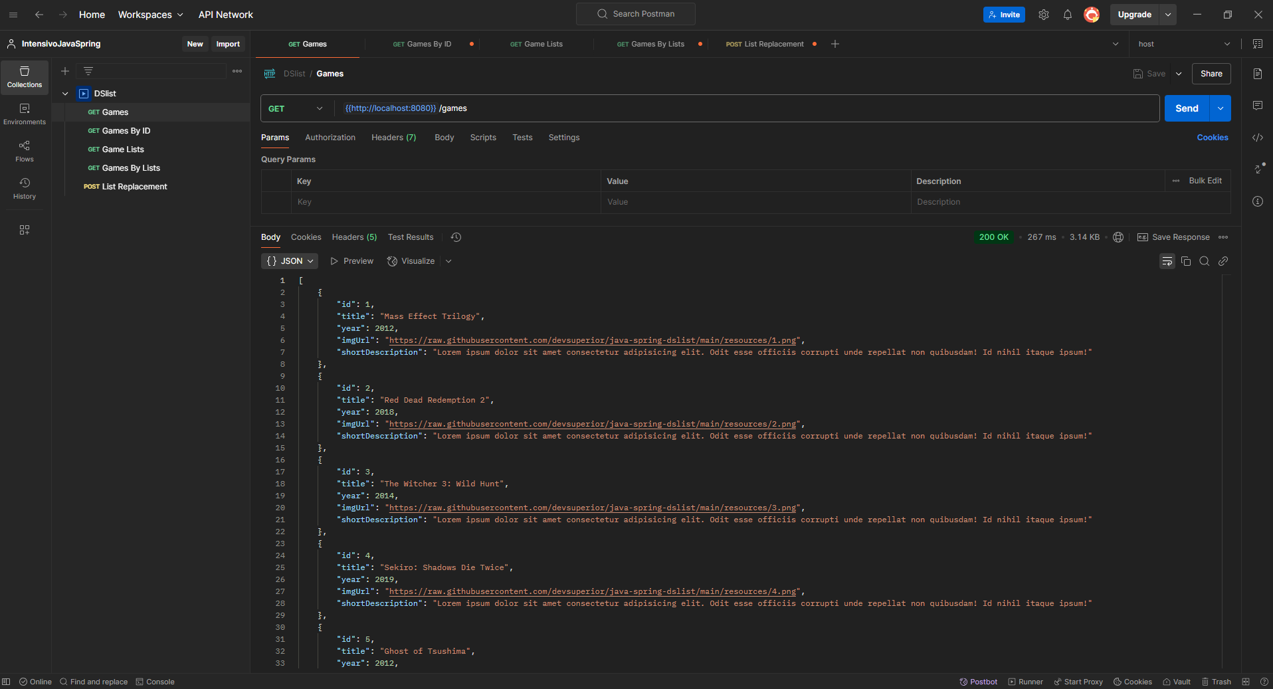Open the Workspaces dropdown

tap(151, 15)
